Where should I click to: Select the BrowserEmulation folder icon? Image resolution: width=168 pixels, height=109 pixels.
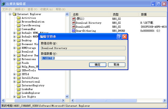pyautogui.click(x=19, y=22)
